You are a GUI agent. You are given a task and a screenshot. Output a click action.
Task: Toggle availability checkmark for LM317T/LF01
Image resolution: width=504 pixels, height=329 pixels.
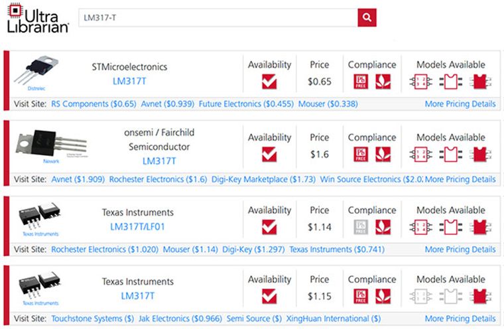pos(269,227)
